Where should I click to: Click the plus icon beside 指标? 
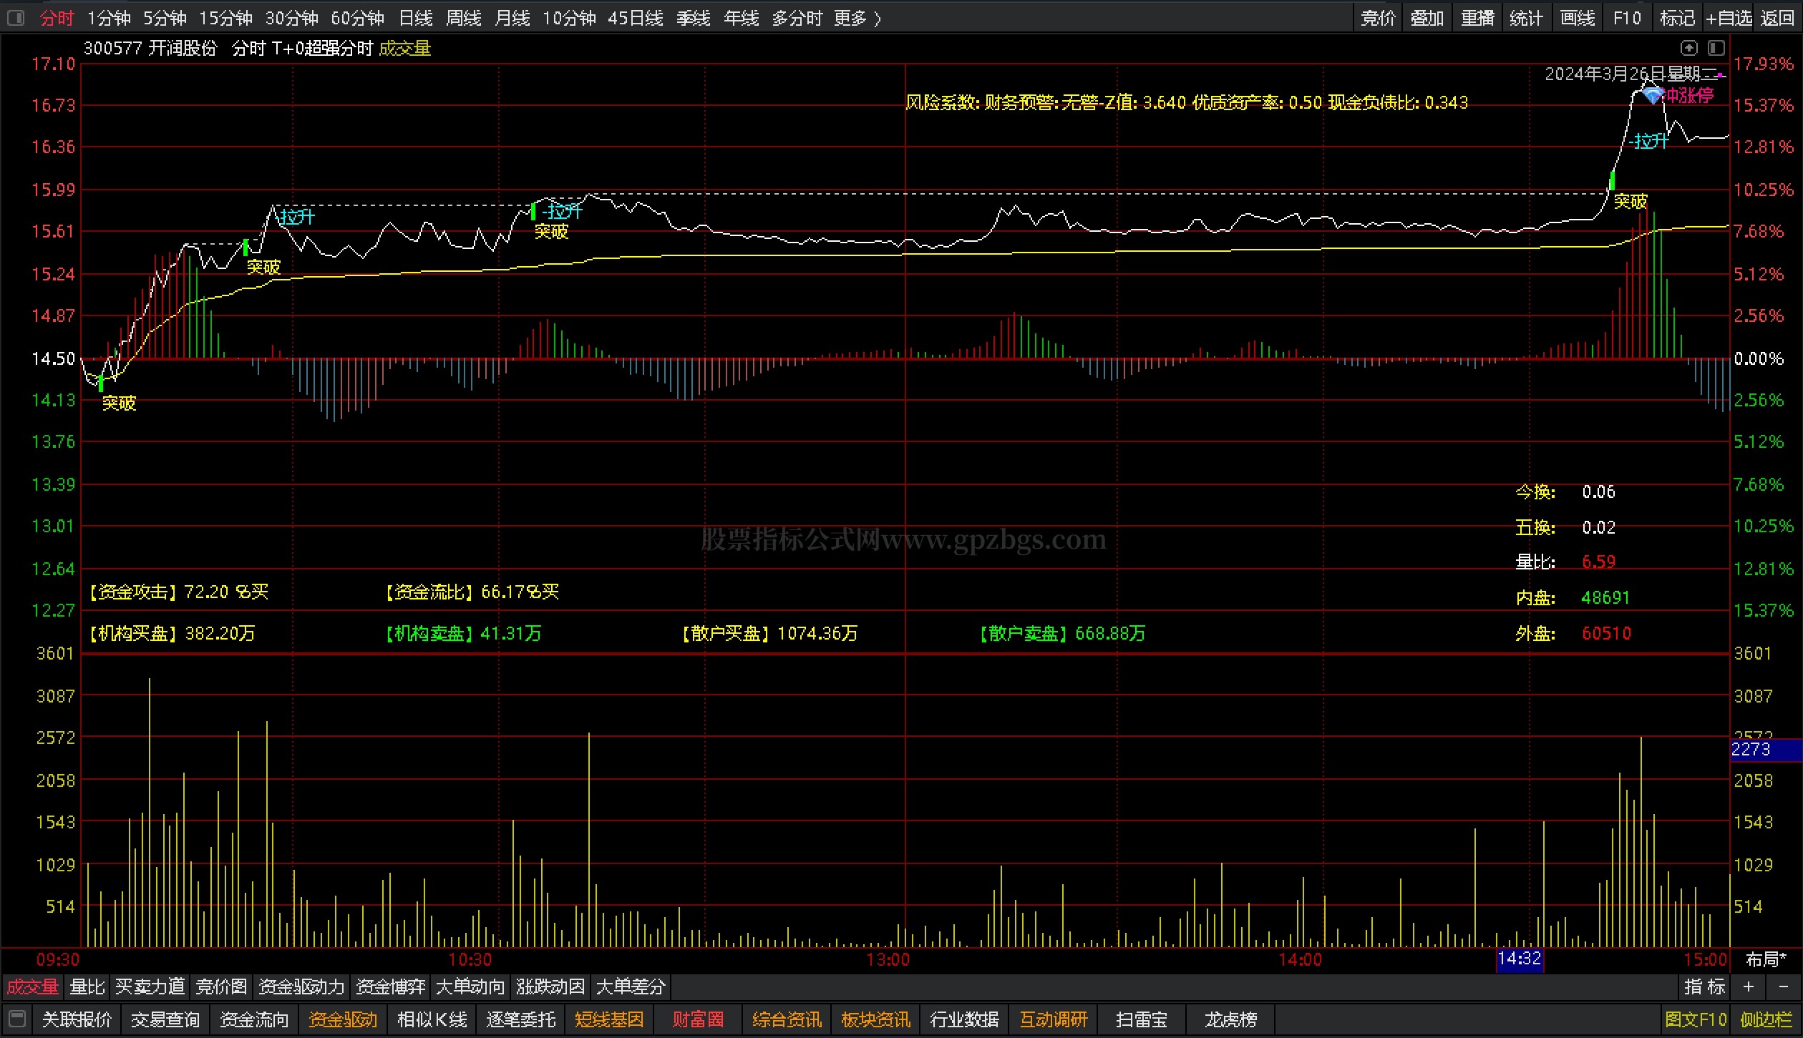point(1749,986)
